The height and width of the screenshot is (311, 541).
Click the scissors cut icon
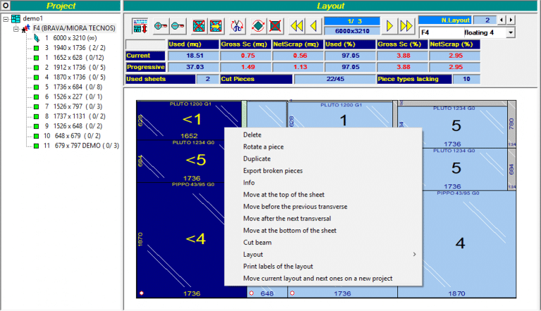(237, 26)
